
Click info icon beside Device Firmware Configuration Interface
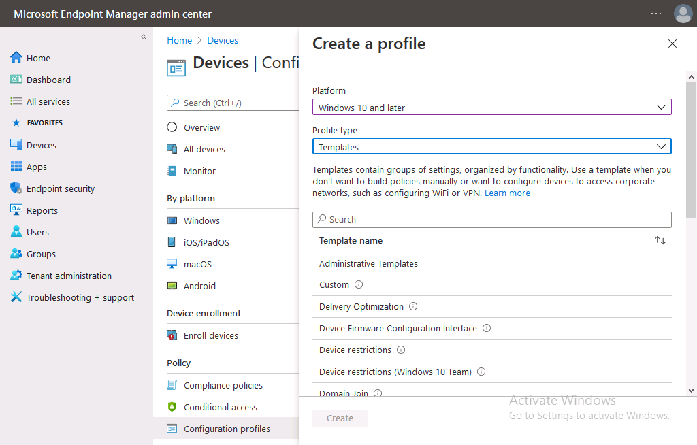click(487, 328)
